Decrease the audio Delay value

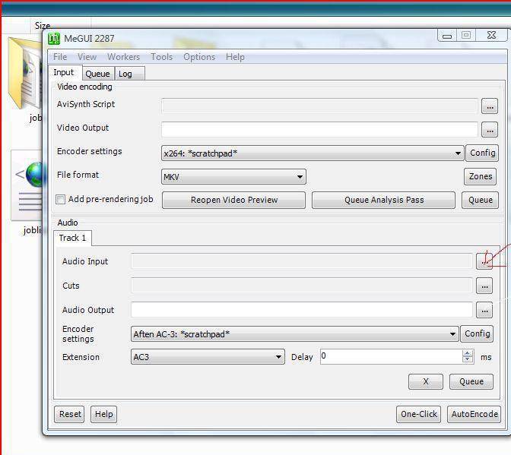[x=468, y=359]
